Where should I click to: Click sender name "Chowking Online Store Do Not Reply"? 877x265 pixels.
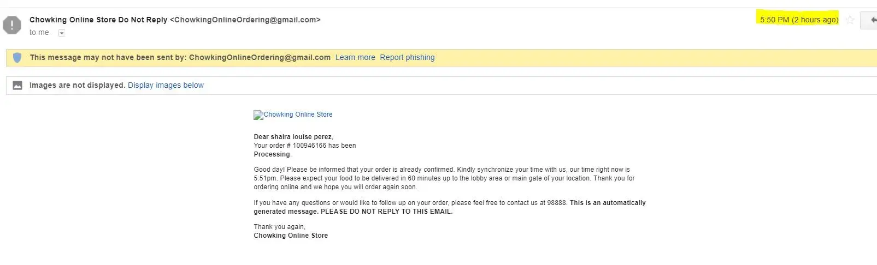pyautogui.click(x=98, y=20)
